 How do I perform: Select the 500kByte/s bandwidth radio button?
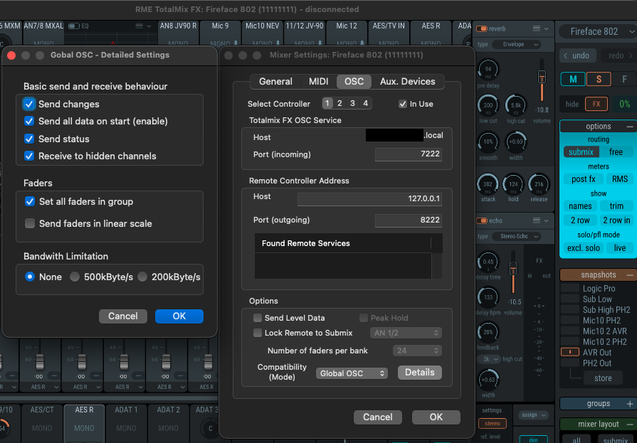74,277
